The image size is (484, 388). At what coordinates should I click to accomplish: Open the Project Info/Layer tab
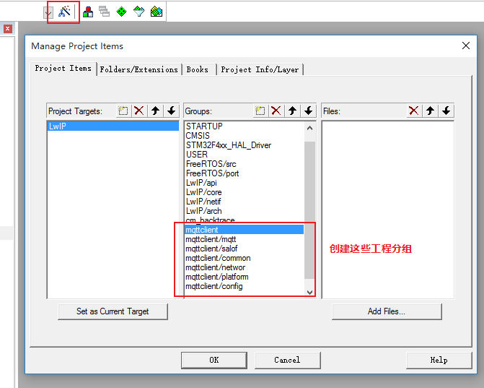point(260,69)
